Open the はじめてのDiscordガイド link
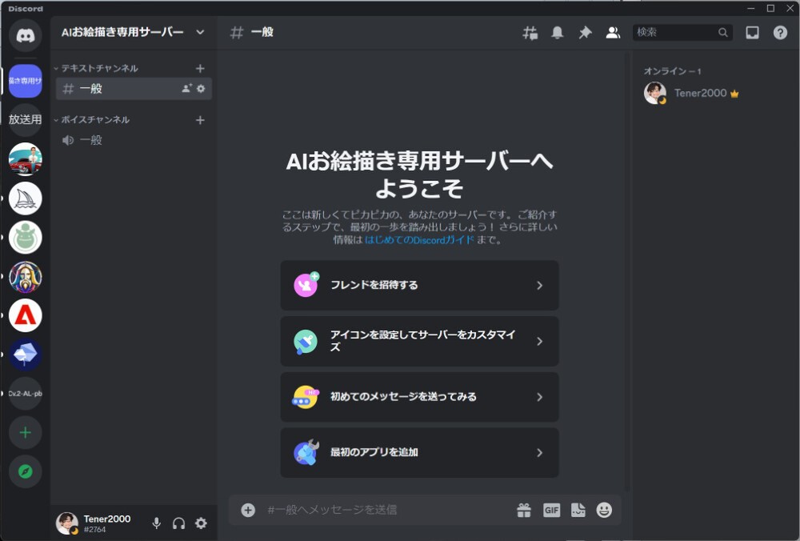The height and width of the screenshot is (541, 800). click(419, 240)
